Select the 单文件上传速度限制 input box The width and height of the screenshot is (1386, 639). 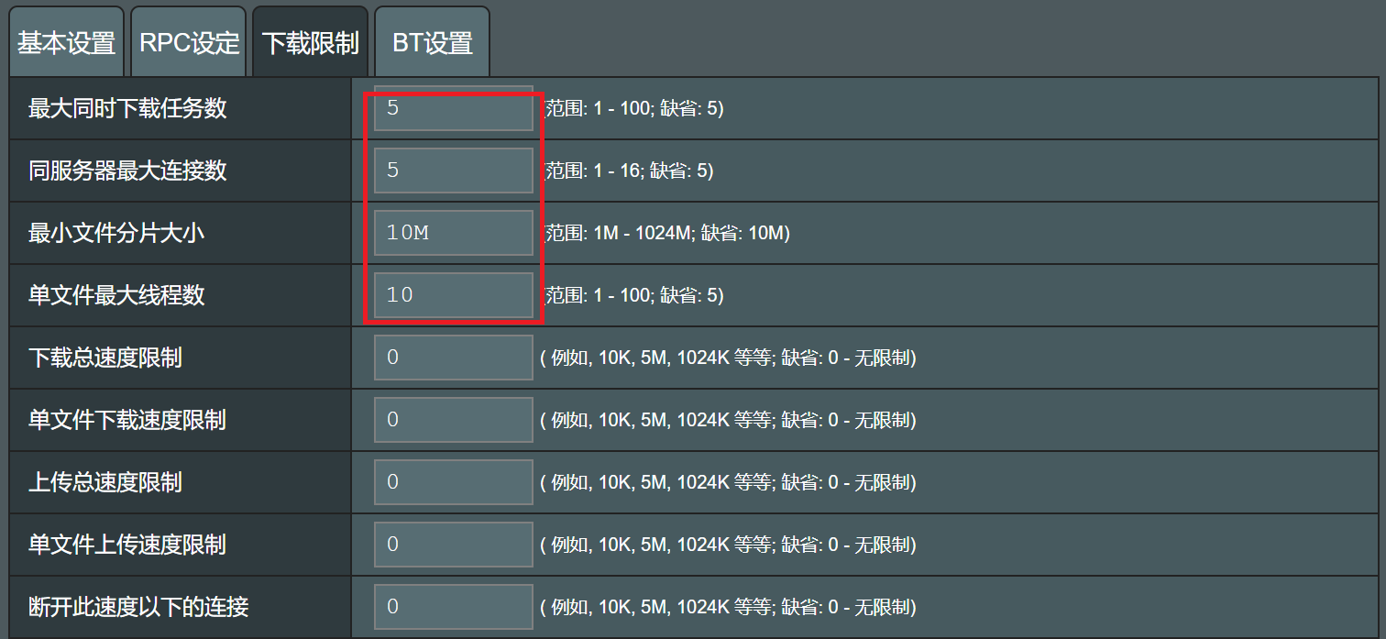(x=453, y=545)
